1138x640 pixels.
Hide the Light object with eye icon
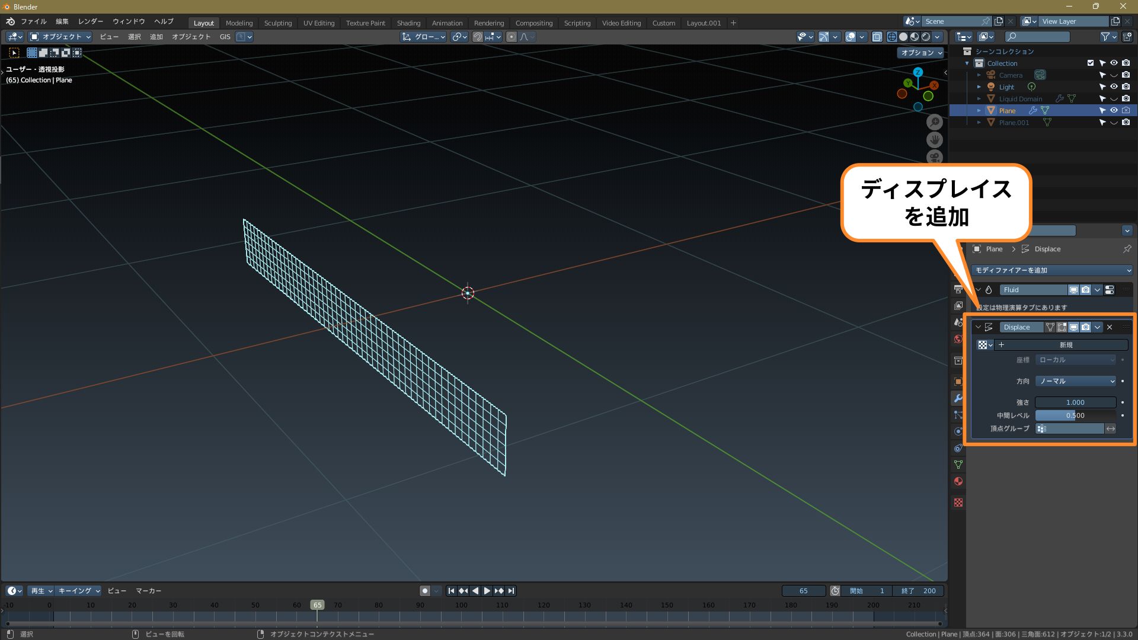point(1114,87)
